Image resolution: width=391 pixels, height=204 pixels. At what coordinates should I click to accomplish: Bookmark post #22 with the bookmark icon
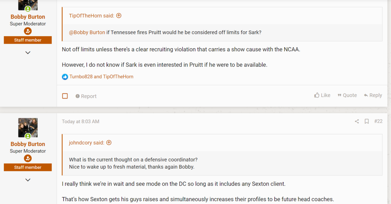point(367,121)
